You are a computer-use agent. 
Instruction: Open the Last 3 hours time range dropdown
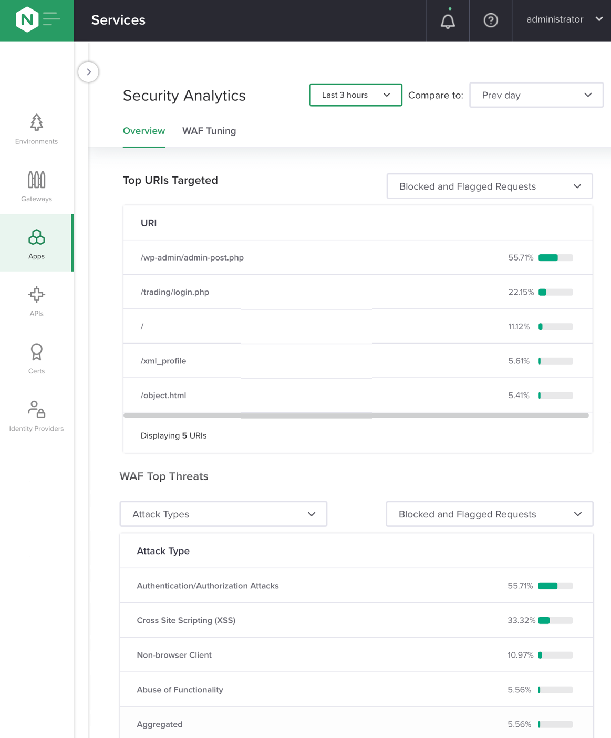point(356,95)
